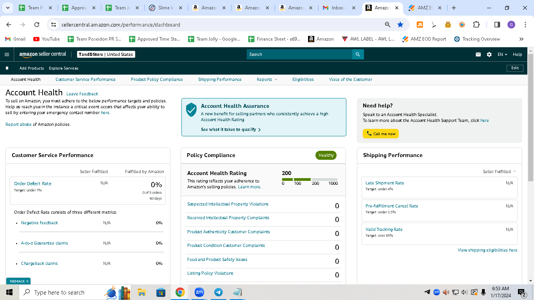
Task: Reload the page with the refresh icon
Action: pos(37,25)
